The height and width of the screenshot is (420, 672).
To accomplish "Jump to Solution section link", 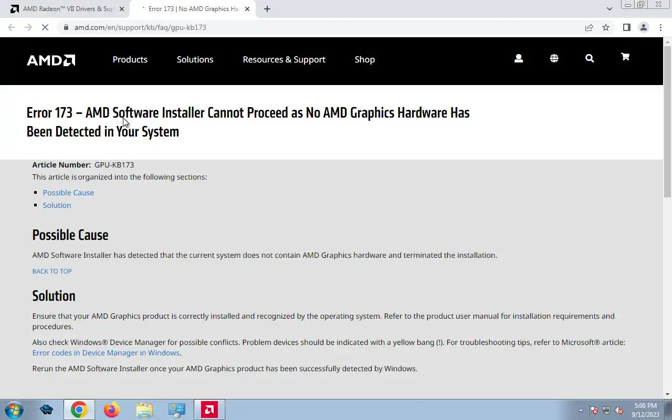I will coord(57,205).
